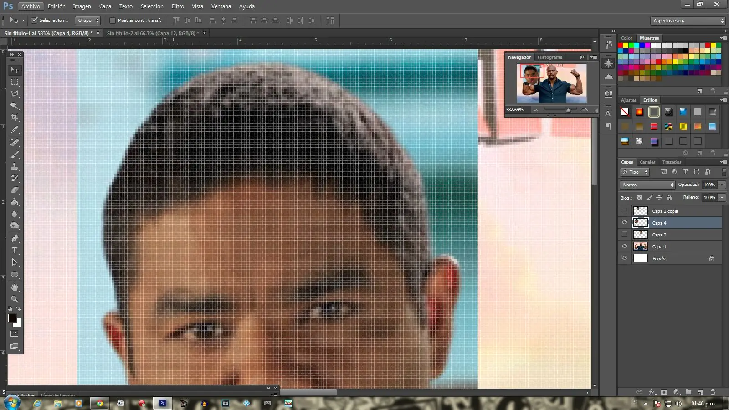Select the Paint Bucket tool

coord(15,202)
